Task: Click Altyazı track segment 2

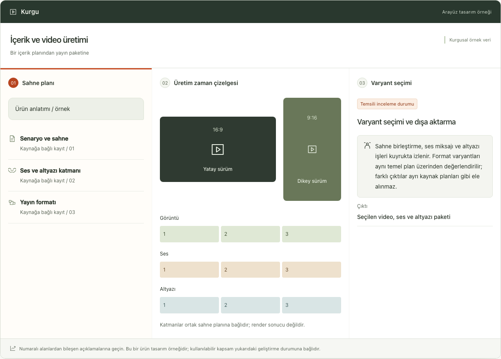Action: point(250,305)
